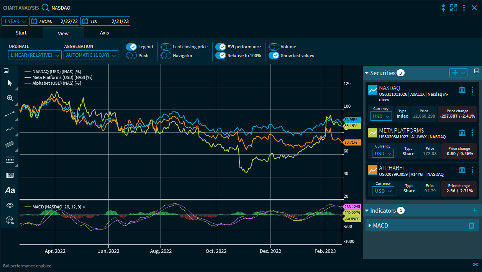The width and height of the screenshot is (482, 272).
Task: Enable the Last closing price toggle
Action: tap(166, 47)
